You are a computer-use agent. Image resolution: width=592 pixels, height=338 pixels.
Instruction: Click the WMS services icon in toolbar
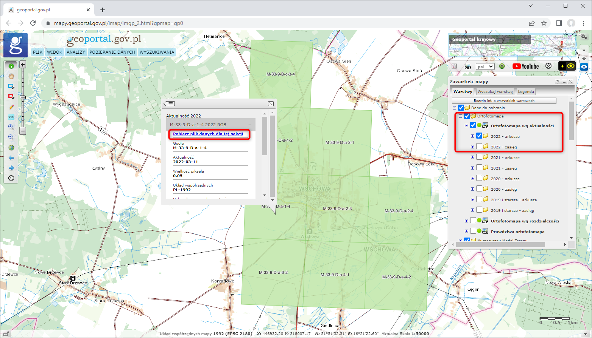468,66
